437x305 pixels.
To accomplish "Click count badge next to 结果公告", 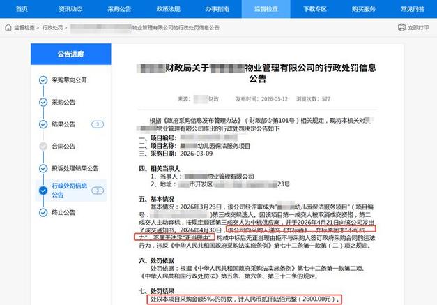I will pos(98,124).
